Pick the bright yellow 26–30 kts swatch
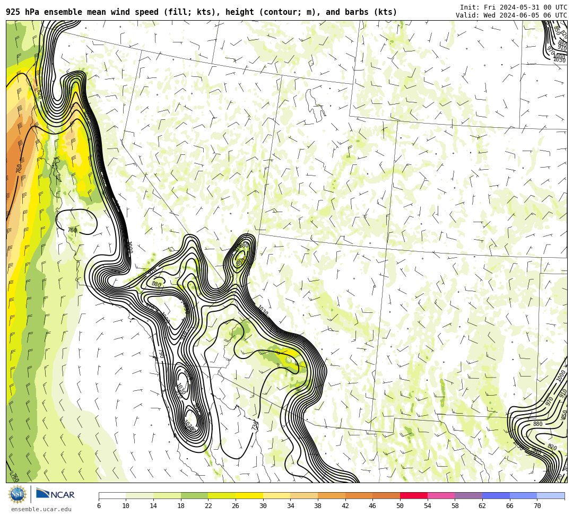This screenshot has width=573, height=516. tap(249, 495)
